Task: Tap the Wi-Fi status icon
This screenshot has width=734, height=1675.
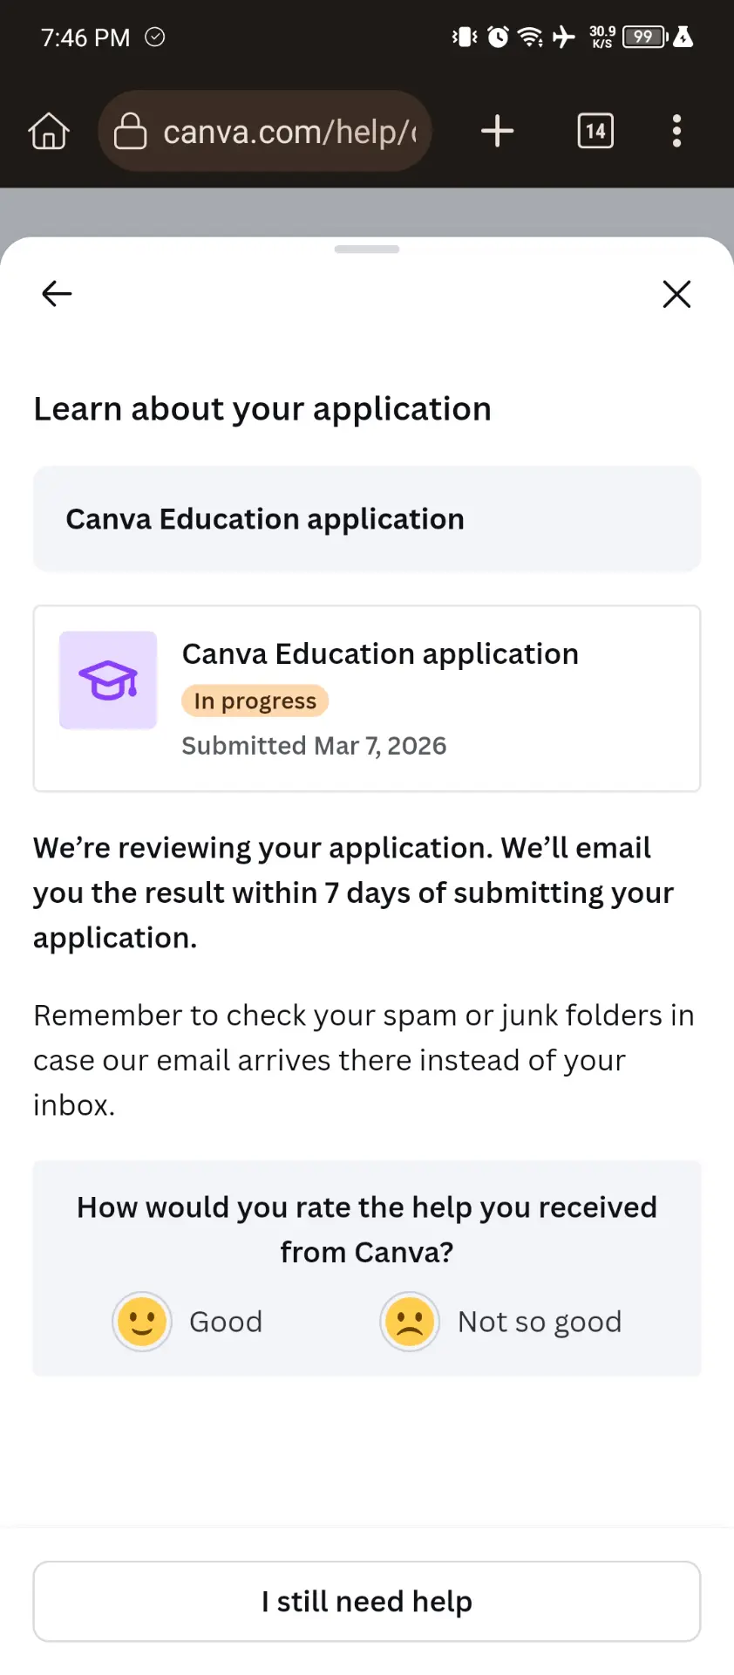Action: coord(530,37)
